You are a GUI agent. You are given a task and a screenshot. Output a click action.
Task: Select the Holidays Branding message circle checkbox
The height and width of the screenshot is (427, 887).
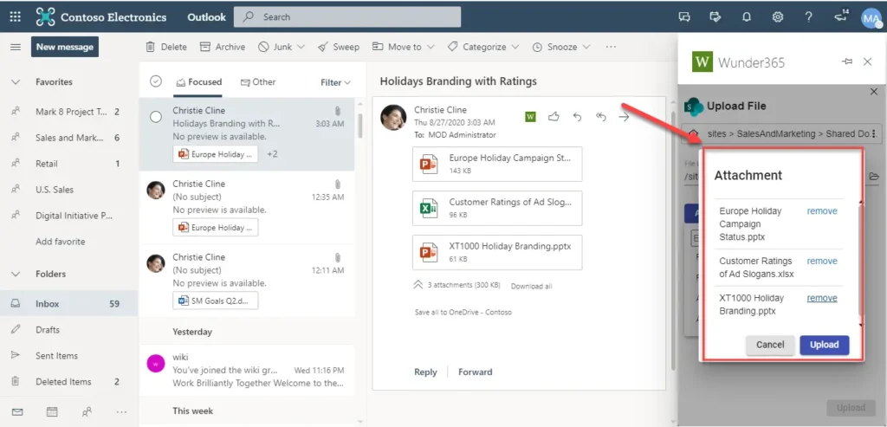pos(156,117)
